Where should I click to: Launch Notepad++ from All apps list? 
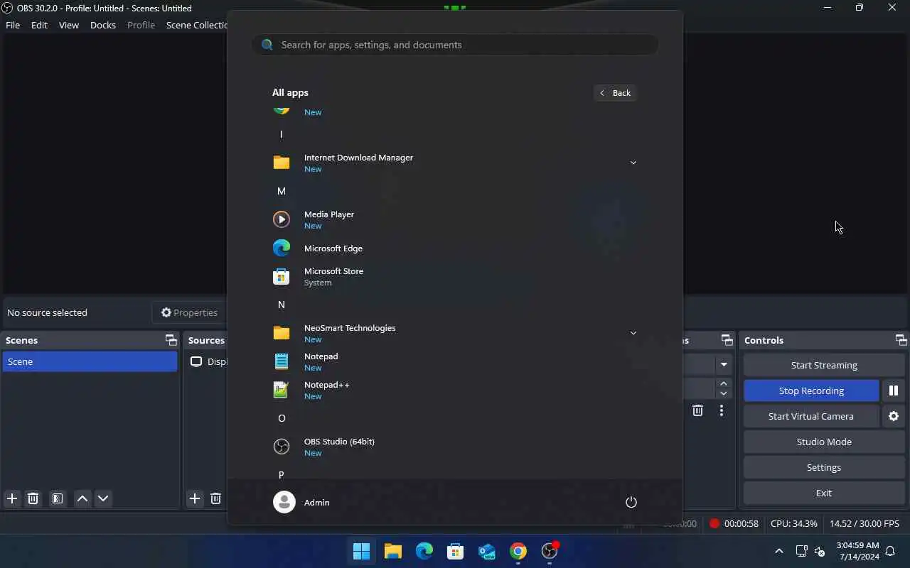tap(455, 390)
